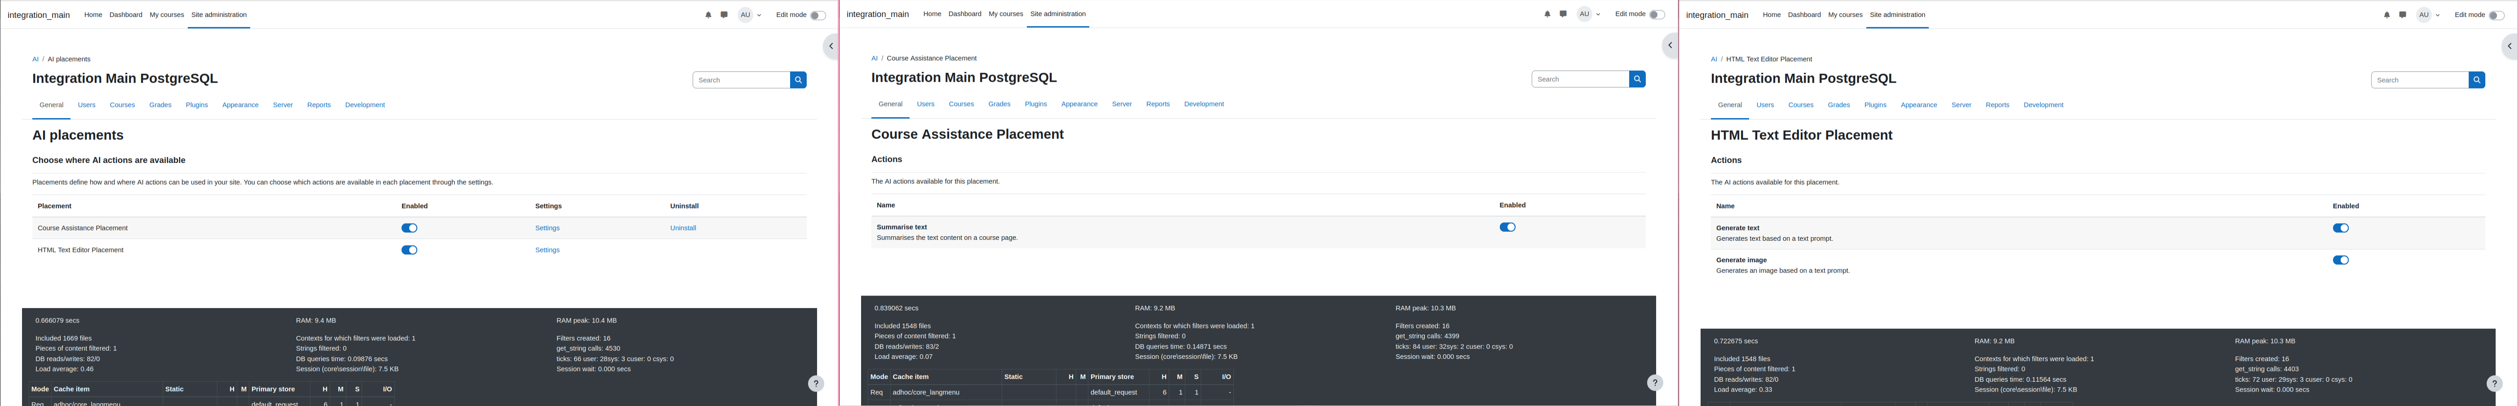The height and width of the screenshot is (406, 2519).
Task: Open Appearance tab on HTML Text Editor Placement page
Action: 1918,105
